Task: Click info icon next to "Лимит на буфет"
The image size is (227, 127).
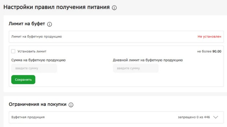Action: click(50, 24)
